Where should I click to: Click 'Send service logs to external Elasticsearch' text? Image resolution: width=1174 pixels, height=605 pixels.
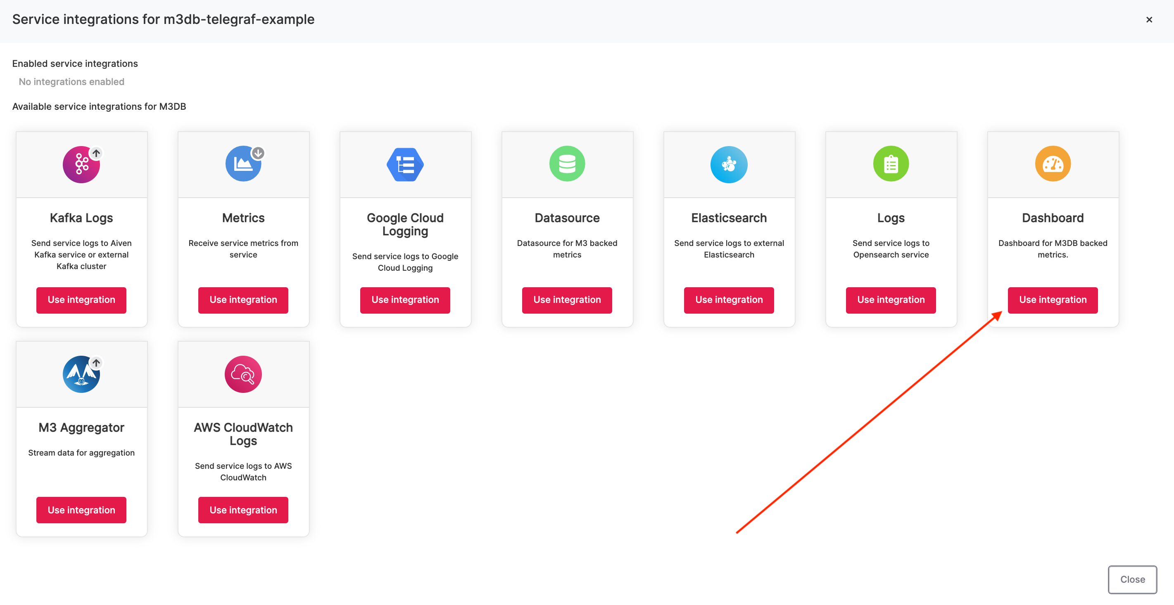tap(729, 249)
